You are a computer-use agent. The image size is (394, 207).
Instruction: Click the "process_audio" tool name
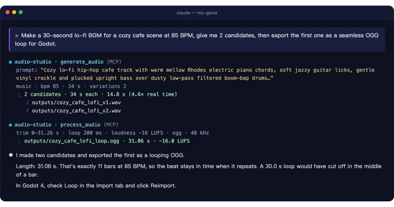[x=80, y=125]
